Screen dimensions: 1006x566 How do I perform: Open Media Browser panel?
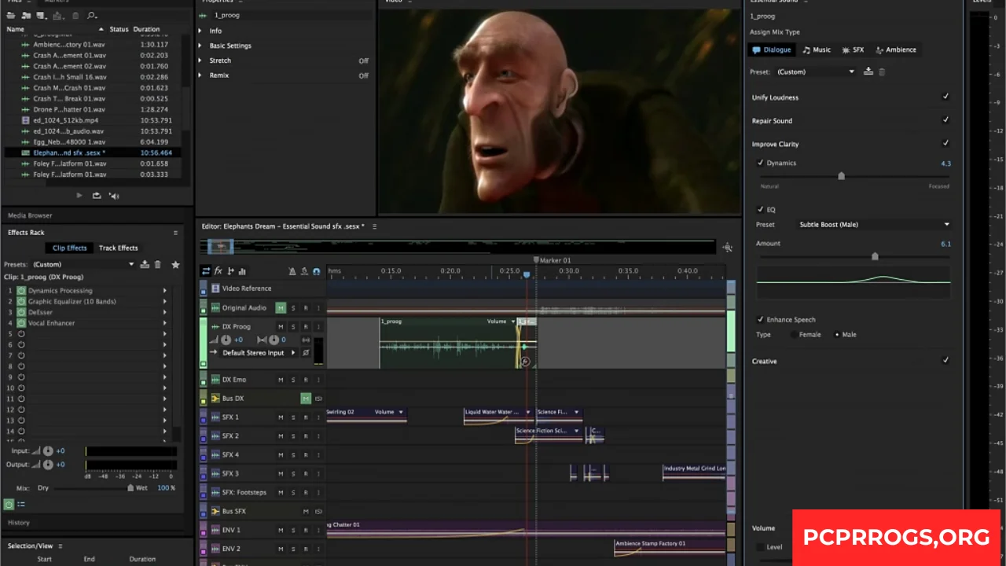pos(30,215)
